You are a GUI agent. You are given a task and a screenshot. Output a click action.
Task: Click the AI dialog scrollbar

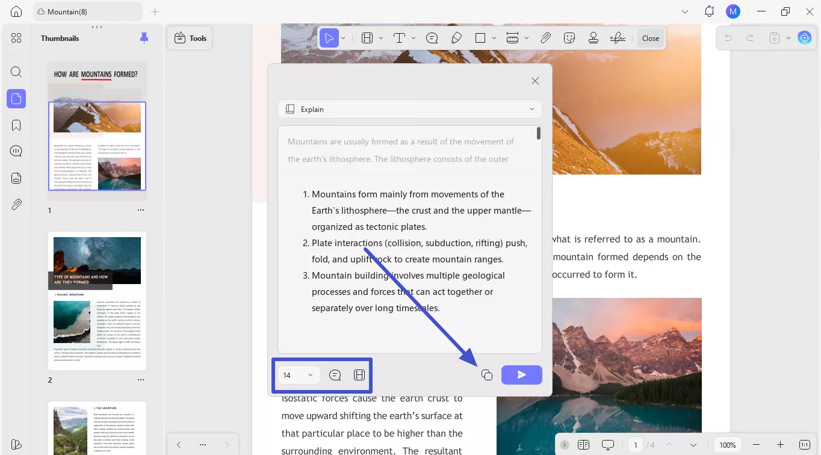click(539, 133)
